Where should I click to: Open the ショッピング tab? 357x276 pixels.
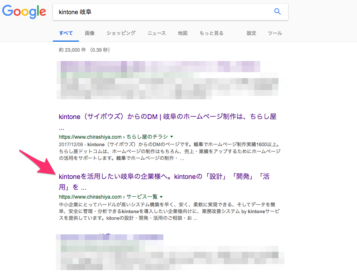[121, 33]
